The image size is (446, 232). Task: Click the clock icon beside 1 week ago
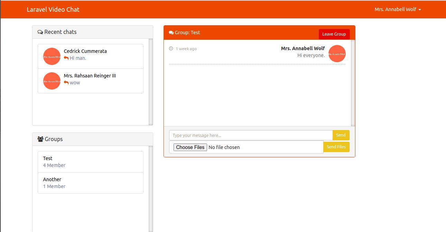171,49
